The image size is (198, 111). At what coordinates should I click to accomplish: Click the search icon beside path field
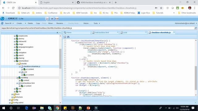pos(196,28)
